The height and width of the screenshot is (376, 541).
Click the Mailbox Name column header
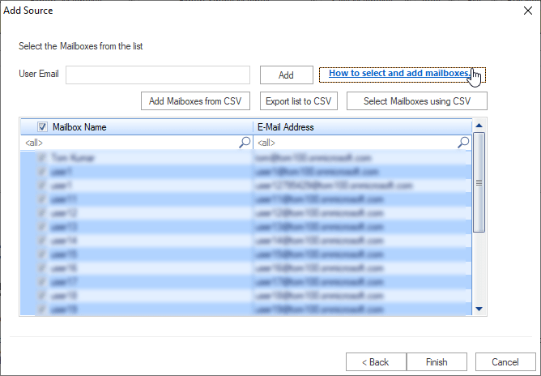(137, 127)
